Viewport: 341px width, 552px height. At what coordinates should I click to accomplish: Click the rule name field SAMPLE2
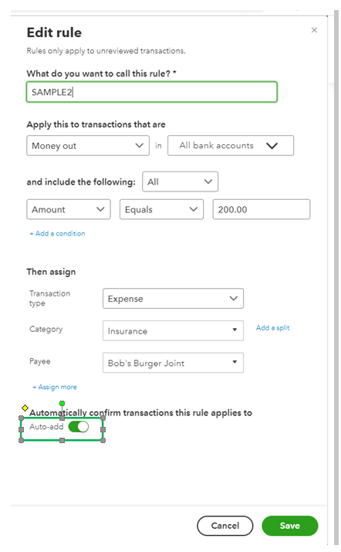(152, 92)
